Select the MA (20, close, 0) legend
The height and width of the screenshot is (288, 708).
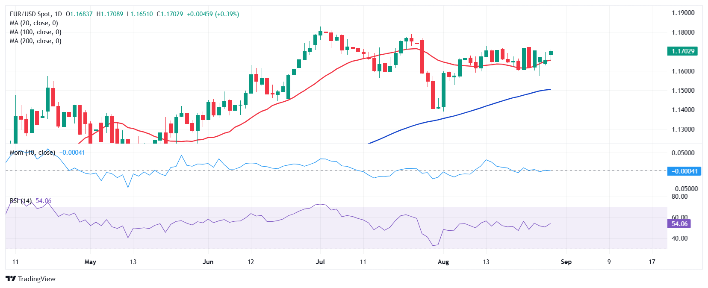[x=34, y=23]
